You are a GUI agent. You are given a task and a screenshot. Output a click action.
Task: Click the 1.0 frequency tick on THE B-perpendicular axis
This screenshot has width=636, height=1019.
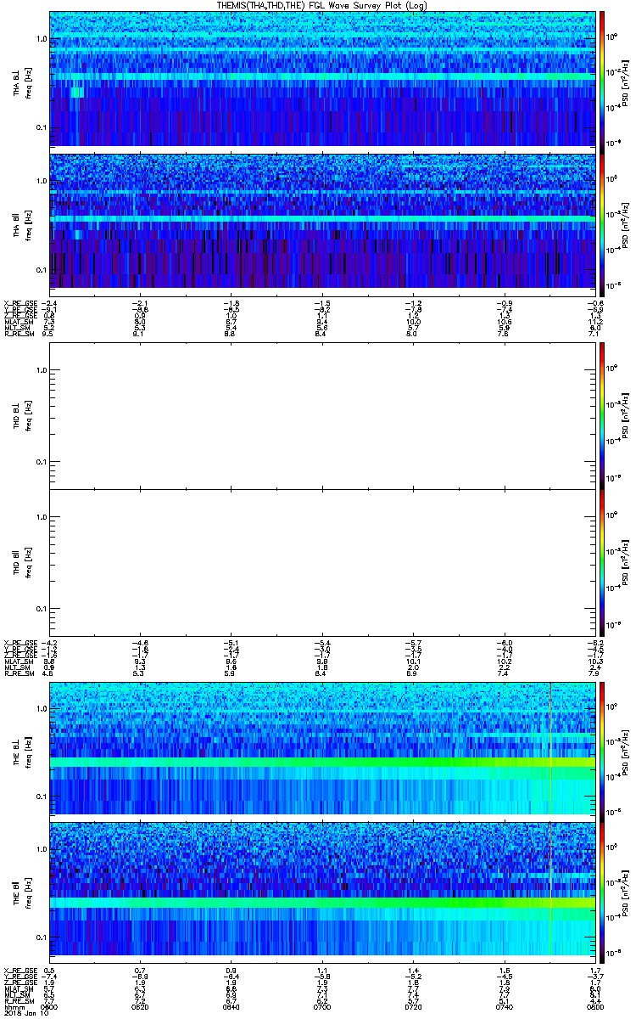pos(41,709)
